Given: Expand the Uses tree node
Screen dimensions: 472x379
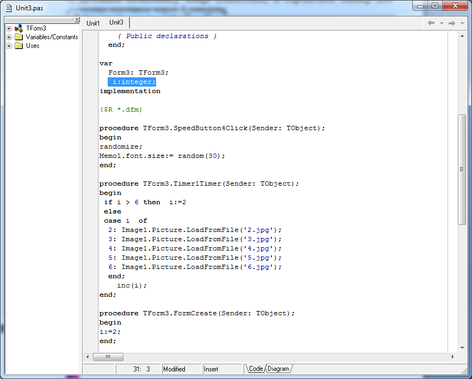Looking at the screenshot, I should 9,46.
